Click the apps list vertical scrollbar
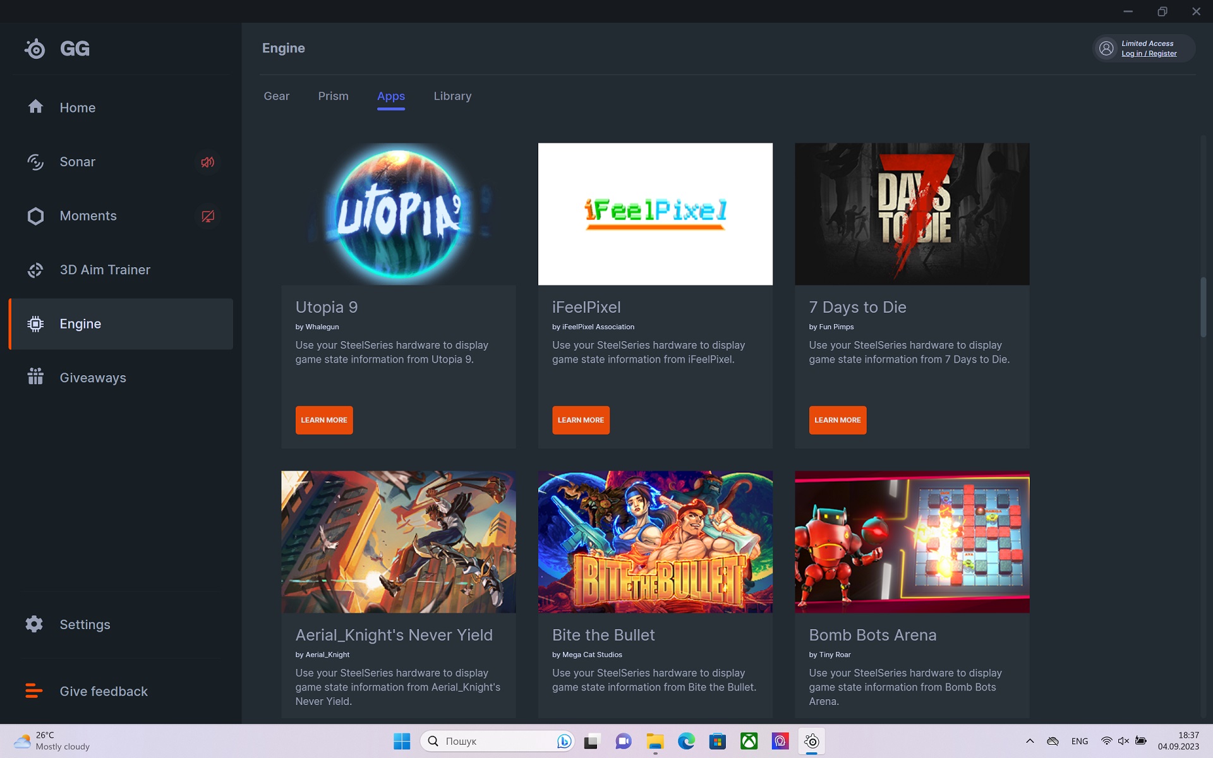 click(1204, 308)
